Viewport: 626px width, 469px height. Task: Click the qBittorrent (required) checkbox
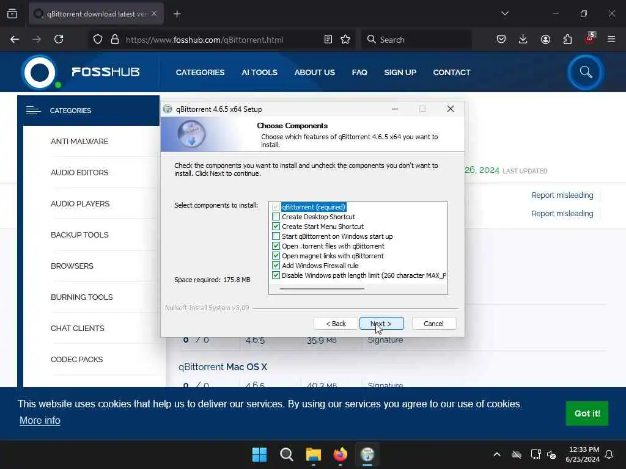click(x=276, y=207)
